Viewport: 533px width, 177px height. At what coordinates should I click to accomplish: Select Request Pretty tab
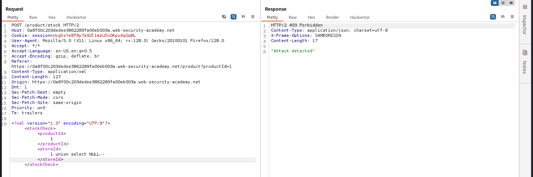click(13, 17)
